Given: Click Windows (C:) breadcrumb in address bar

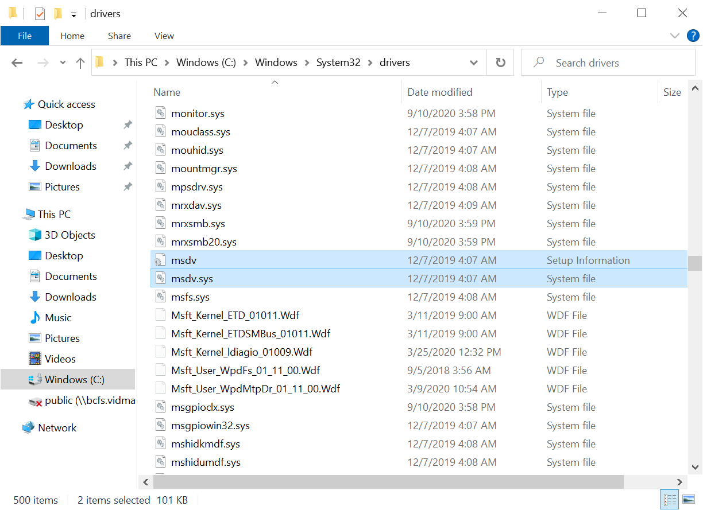Looking at the screenshot, I should [206, 63].
